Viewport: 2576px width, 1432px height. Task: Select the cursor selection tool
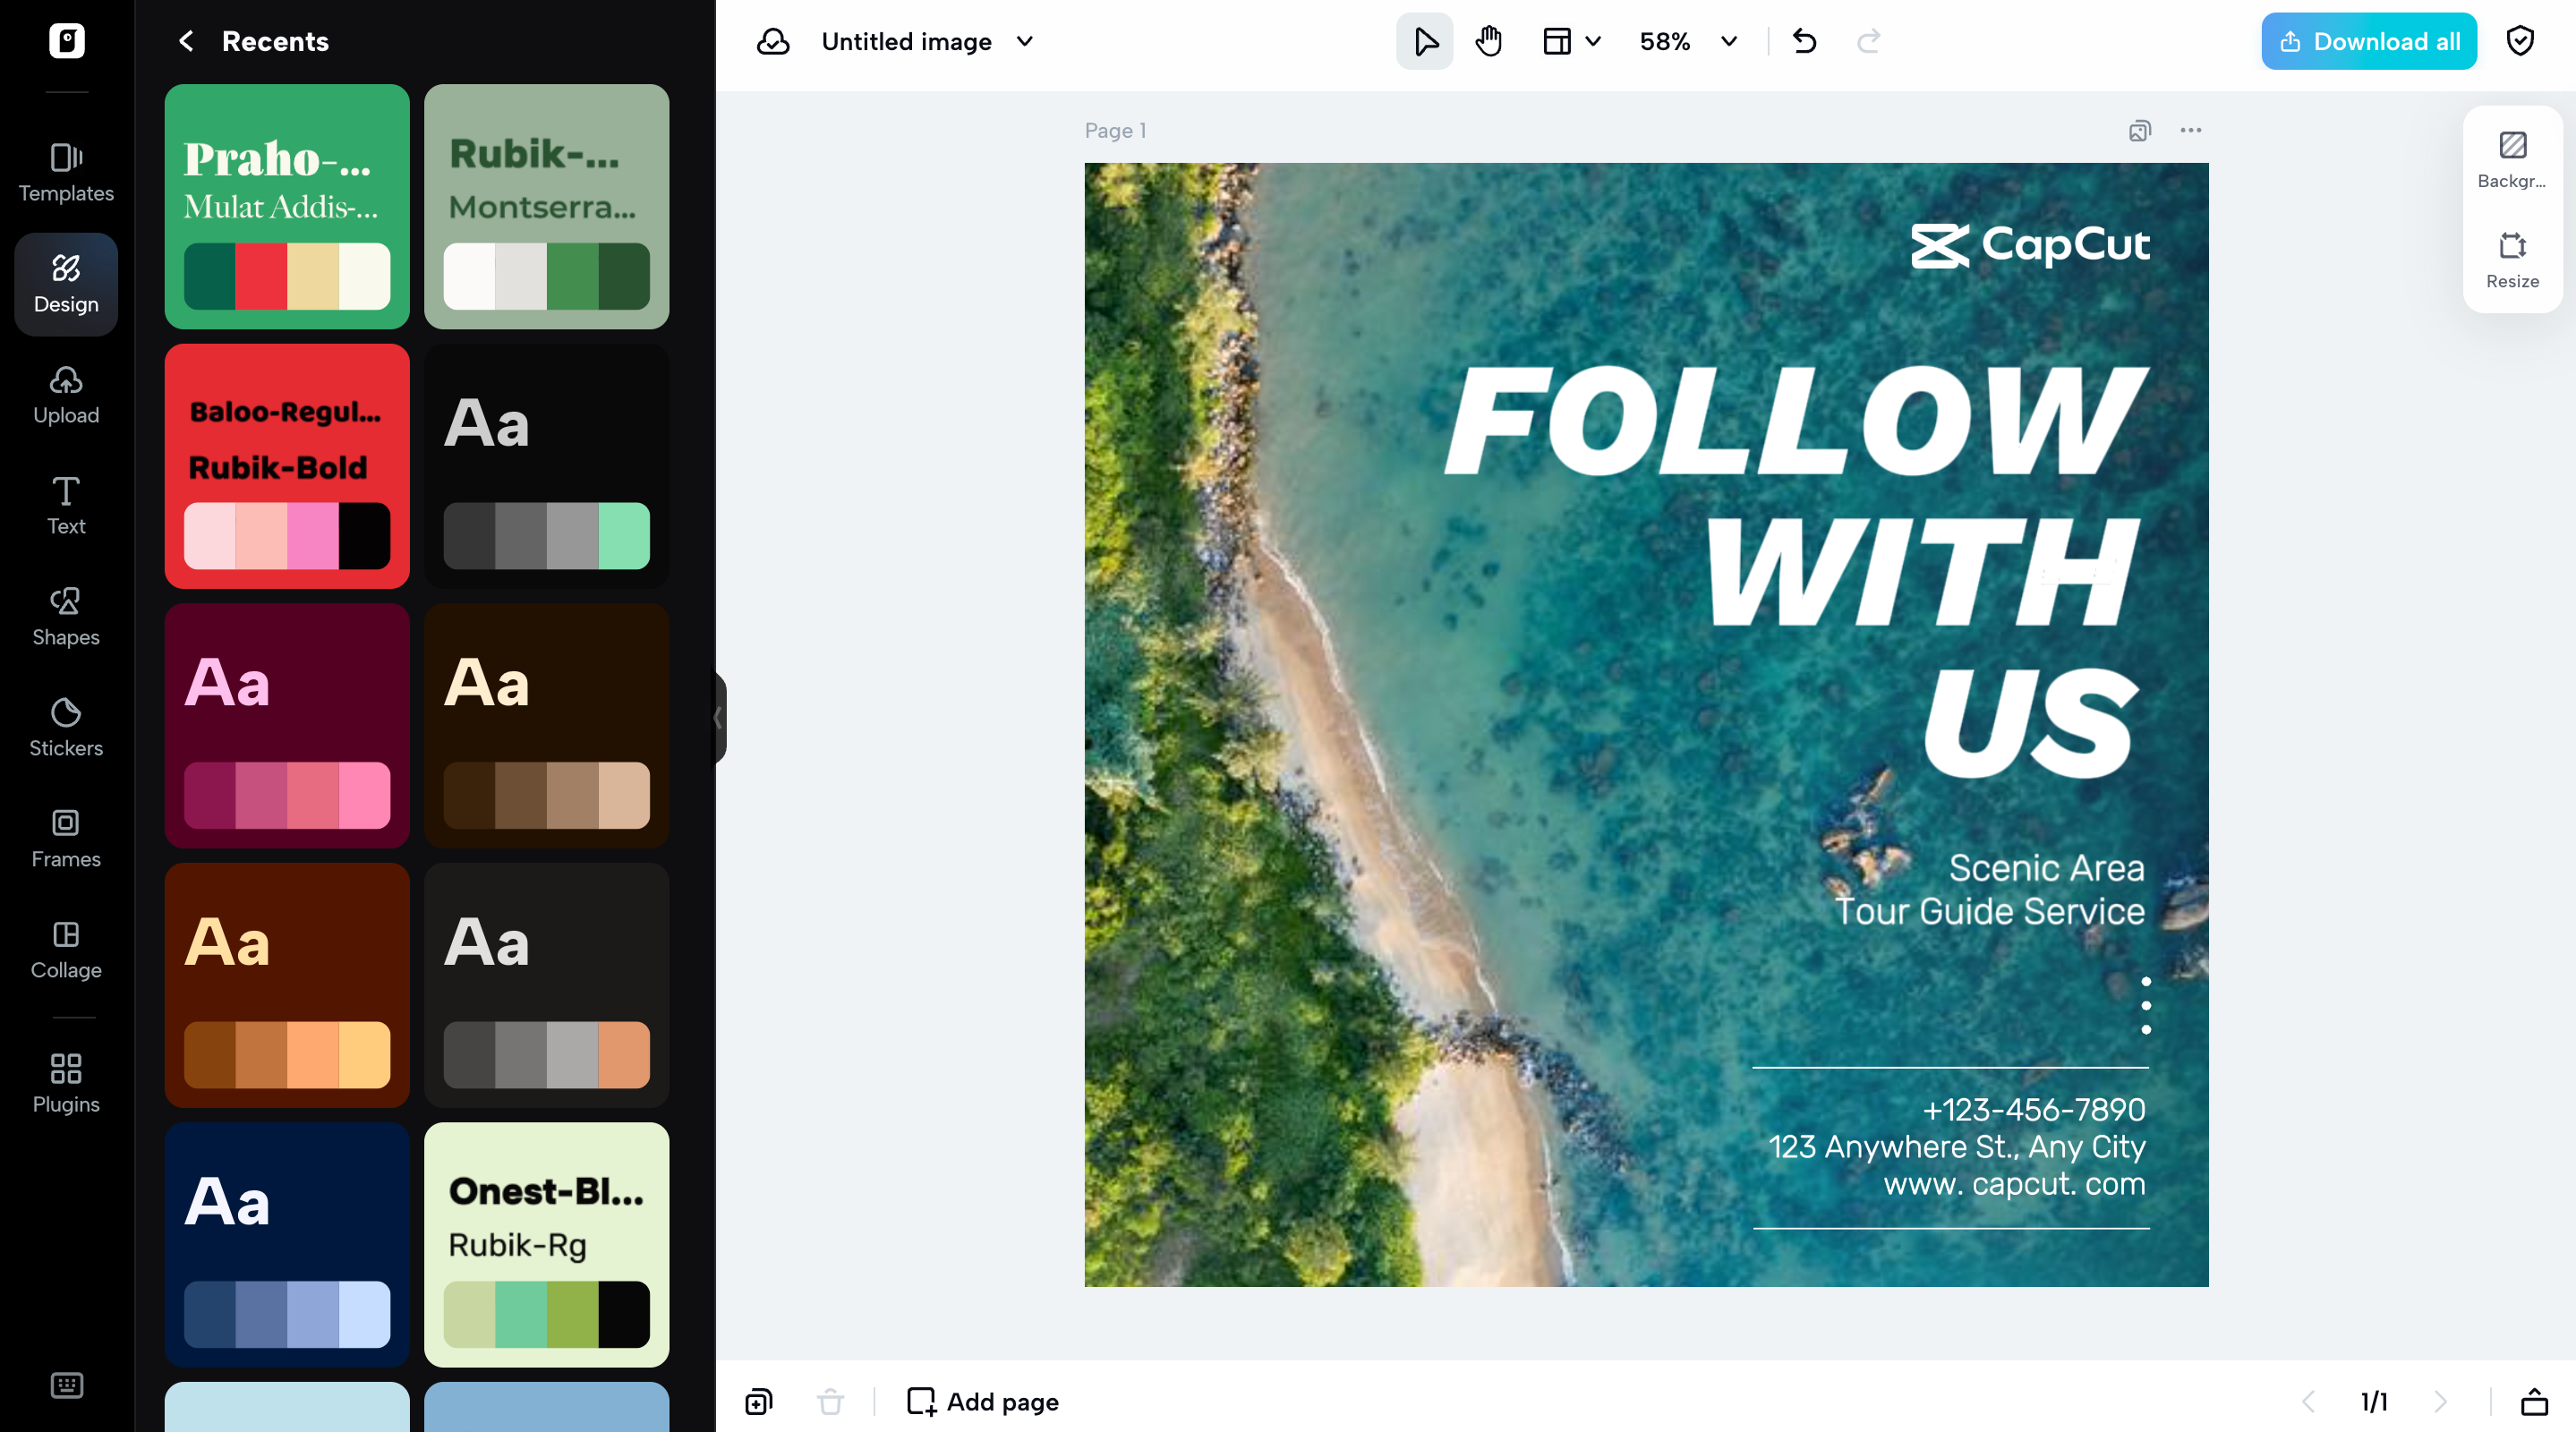pos(1424,41)
